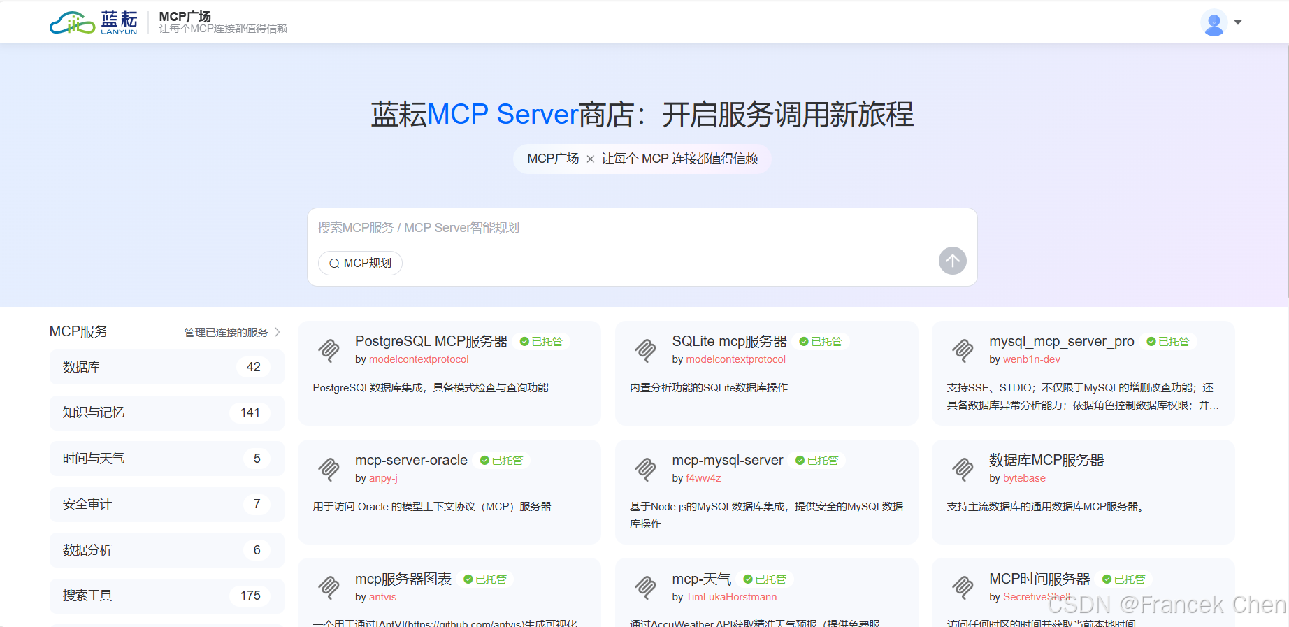Image resolution: width=1289 pixels, height=627 pixels.
Task: Open the bytebase author link
Action: coord(1024,478)
